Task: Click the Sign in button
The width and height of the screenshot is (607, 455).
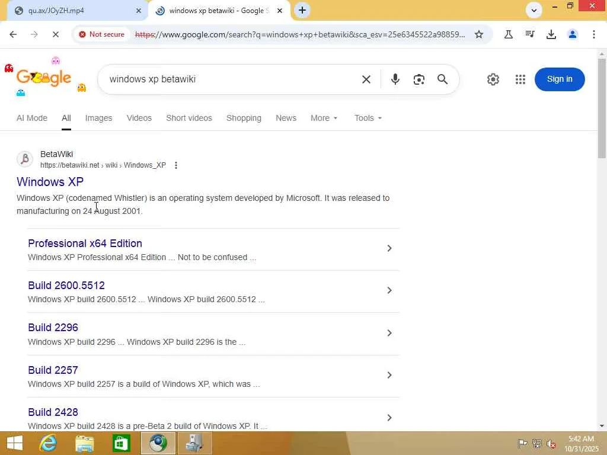Action: coord(560,79)
